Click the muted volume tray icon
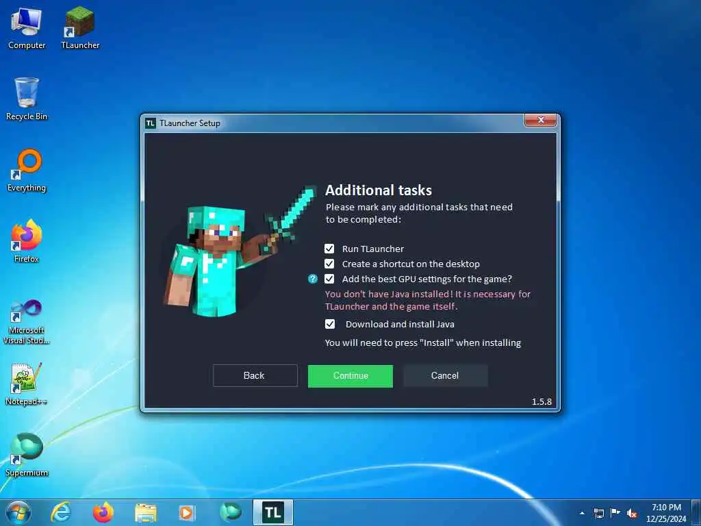 click(632, 513)
